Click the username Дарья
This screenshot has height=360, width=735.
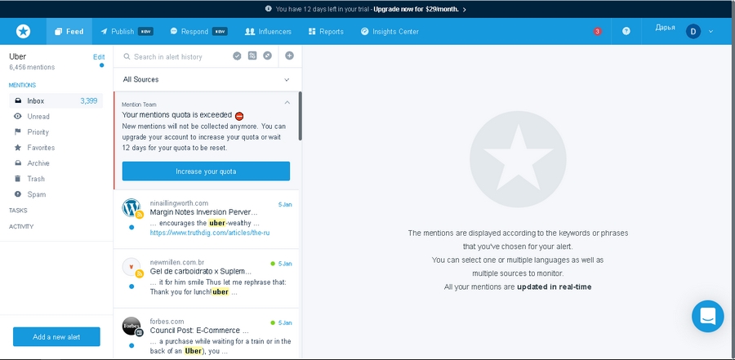point(665,28)
